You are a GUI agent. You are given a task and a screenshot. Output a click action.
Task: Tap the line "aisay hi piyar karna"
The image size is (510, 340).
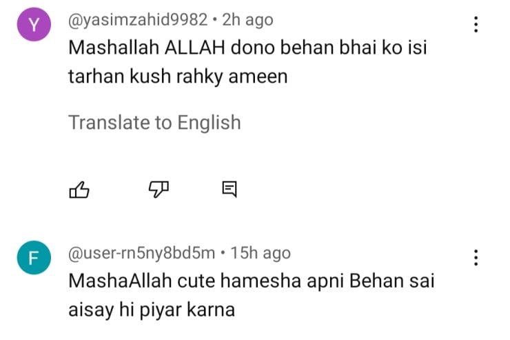click(152, 310)
